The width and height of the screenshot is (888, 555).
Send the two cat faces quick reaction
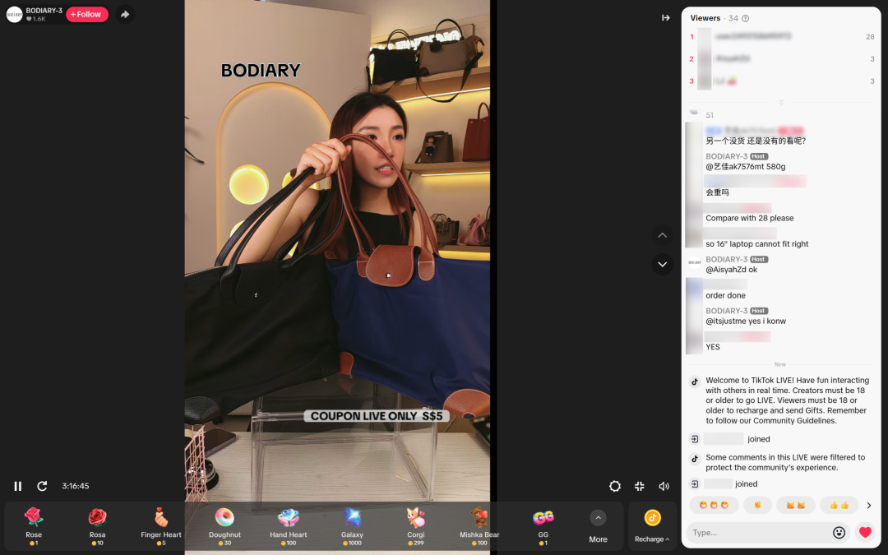pyautogui.click(x=796, y=505)
